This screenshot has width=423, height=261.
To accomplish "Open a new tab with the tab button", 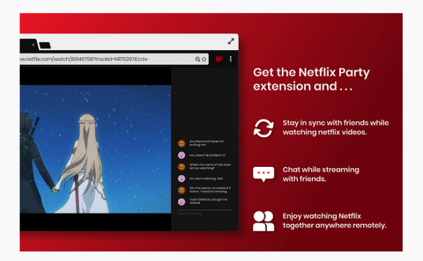I will click(x=45, y=45).
